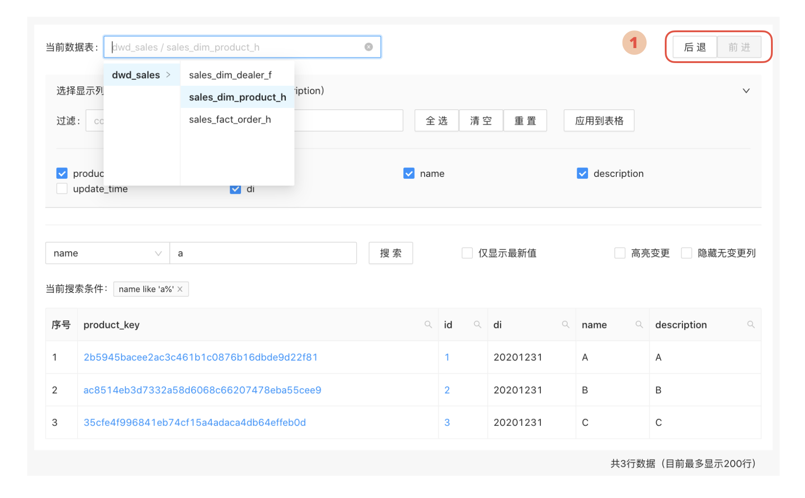Collapse the column selection panel with the chevron
The image size is (805, 498).
(x=746, y=91)
